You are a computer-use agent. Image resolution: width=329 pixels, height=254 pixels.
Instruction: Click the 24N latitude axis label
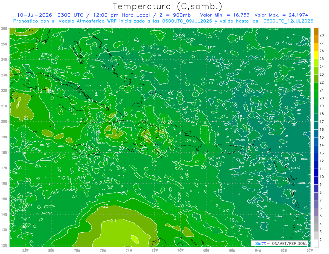coord(4,59)
